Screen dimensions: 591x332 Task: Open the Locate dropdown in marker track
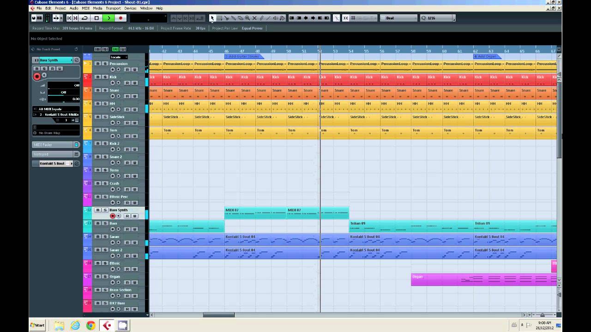[119, 57]
